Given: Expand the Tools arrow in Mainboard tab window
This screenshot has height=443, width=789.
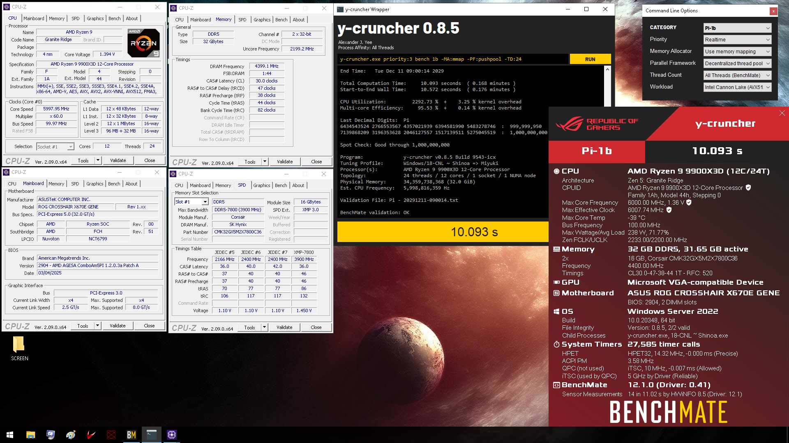Looking at the screenshot, I should (97, 326).
